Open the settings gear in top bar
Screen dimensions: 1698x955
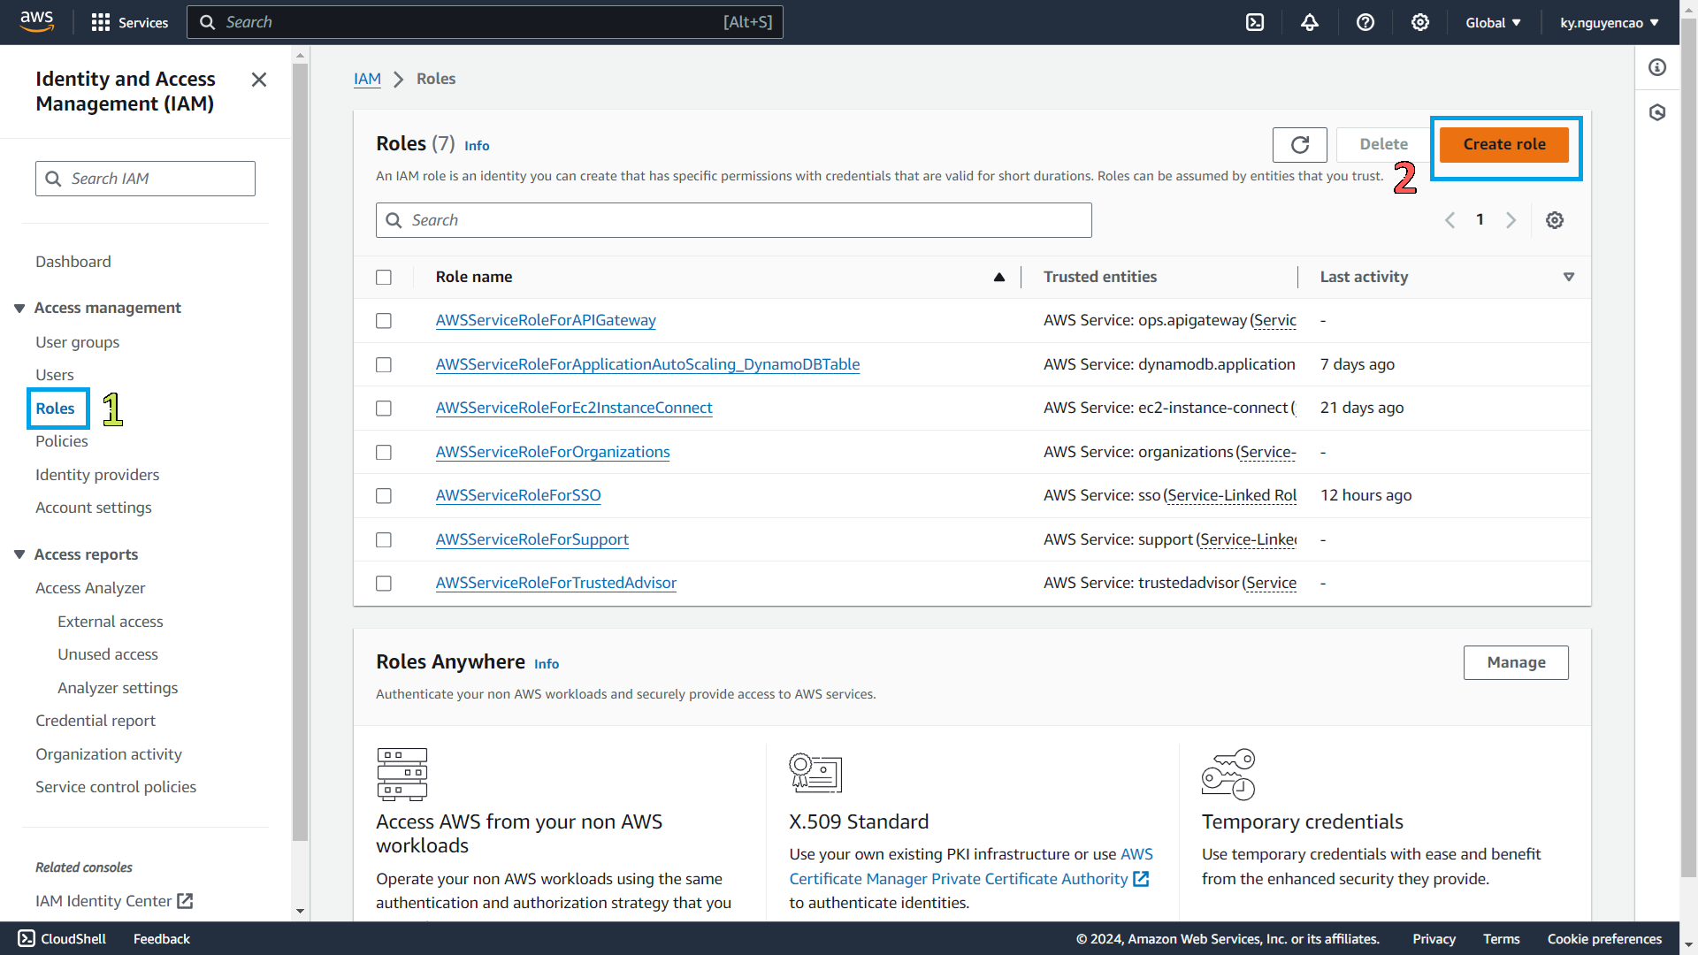1420,22
